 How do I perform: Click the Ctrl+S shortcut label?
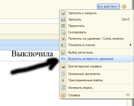click(125, 19)
